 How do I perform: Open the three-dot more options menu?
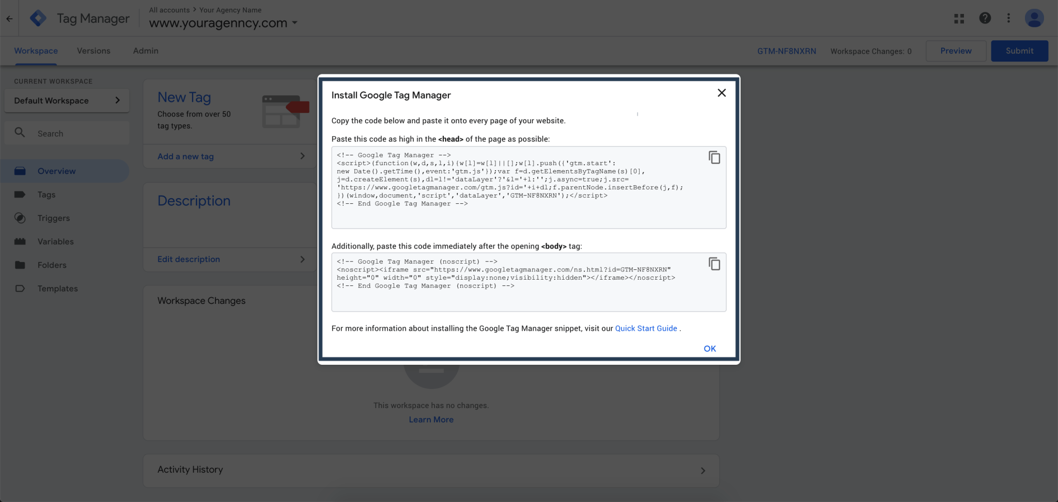[x=1008, y=18]
